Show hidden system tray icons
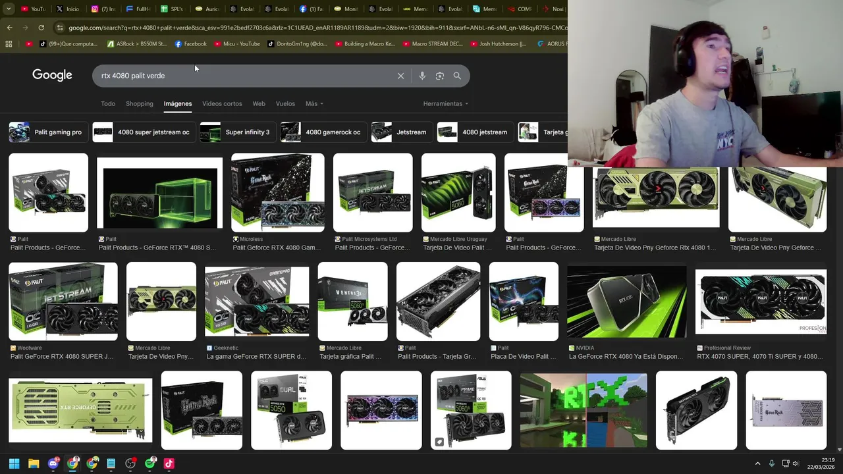 tap(757, 463)
